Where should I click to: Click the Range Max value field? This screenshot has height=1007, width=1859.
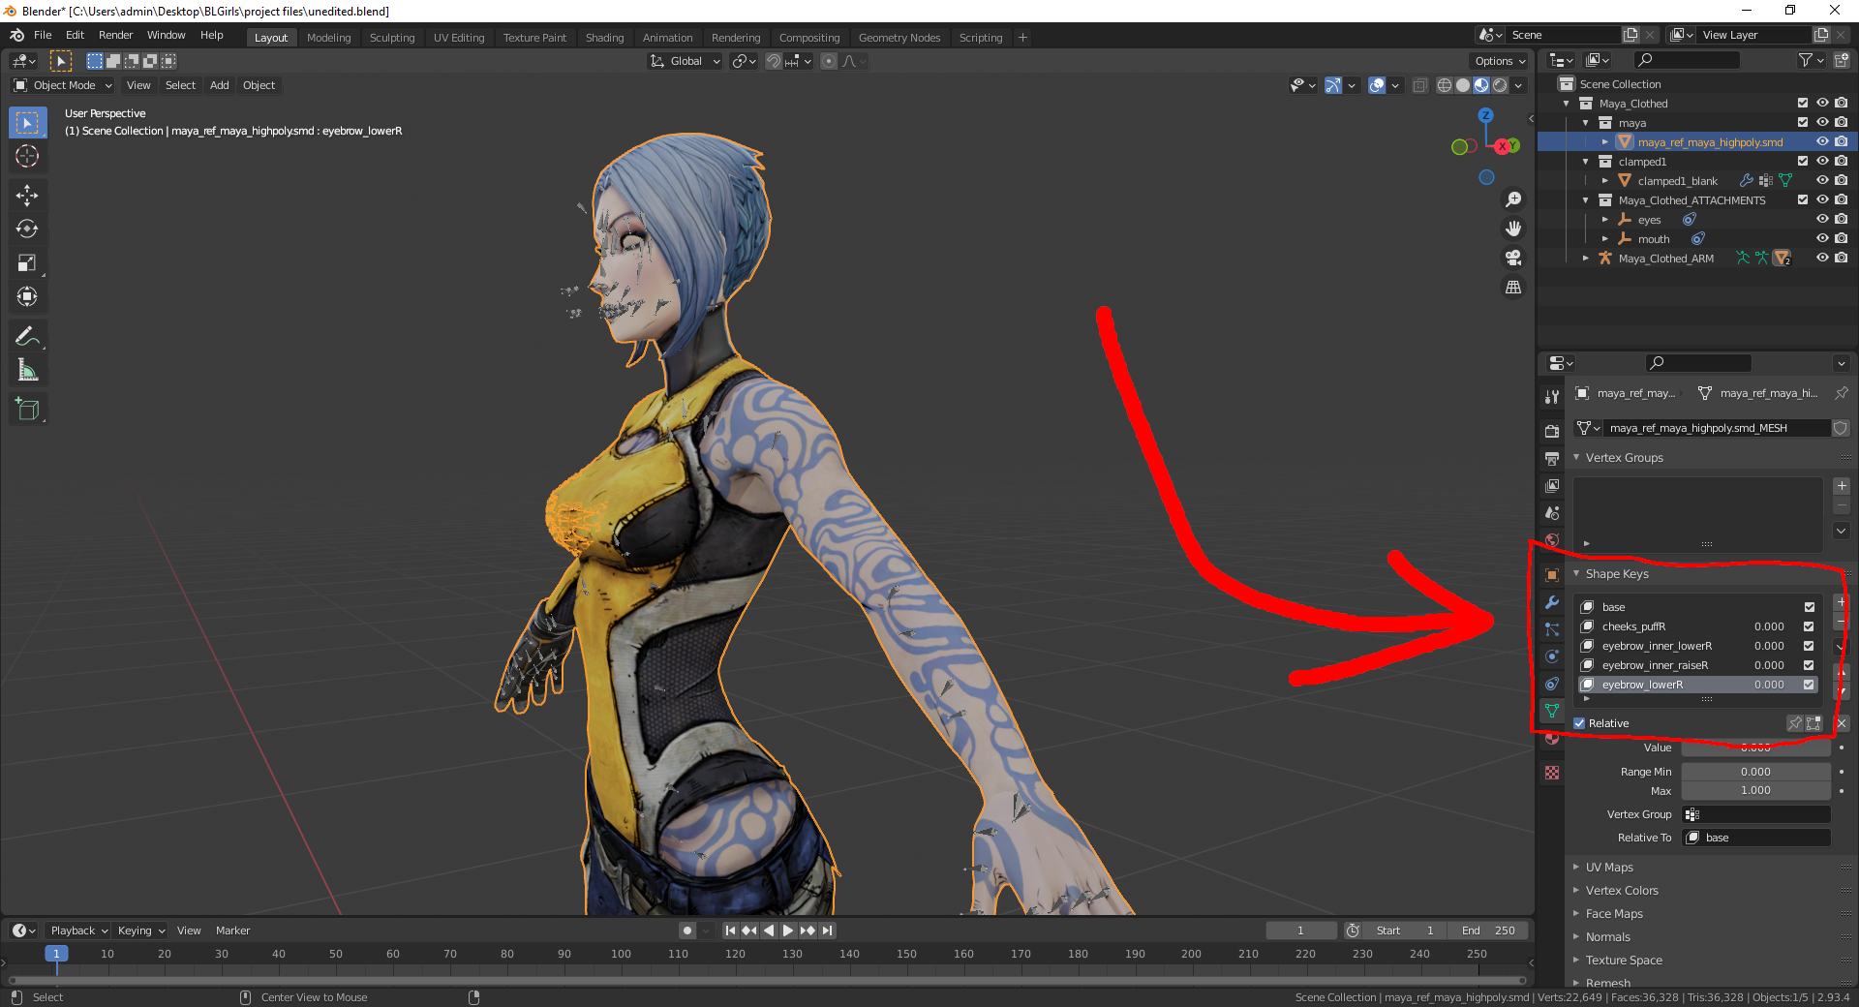pyautogui.click(x=1755, y=791)
